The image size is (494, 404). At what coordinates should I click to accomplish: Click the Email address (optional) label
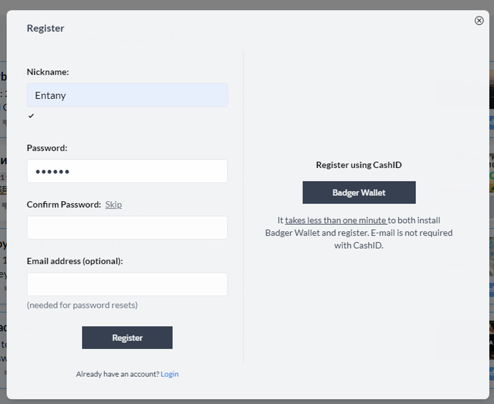click(75, 261)
